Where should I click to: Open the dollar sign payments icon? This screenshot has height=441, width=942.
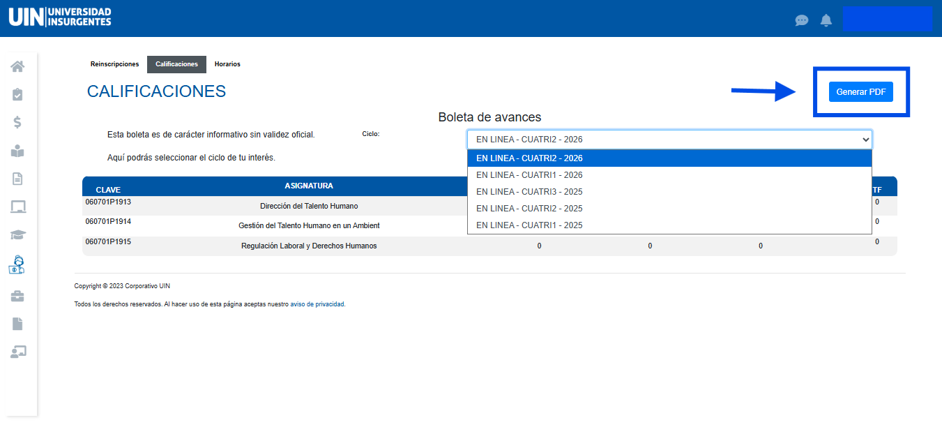17,123
